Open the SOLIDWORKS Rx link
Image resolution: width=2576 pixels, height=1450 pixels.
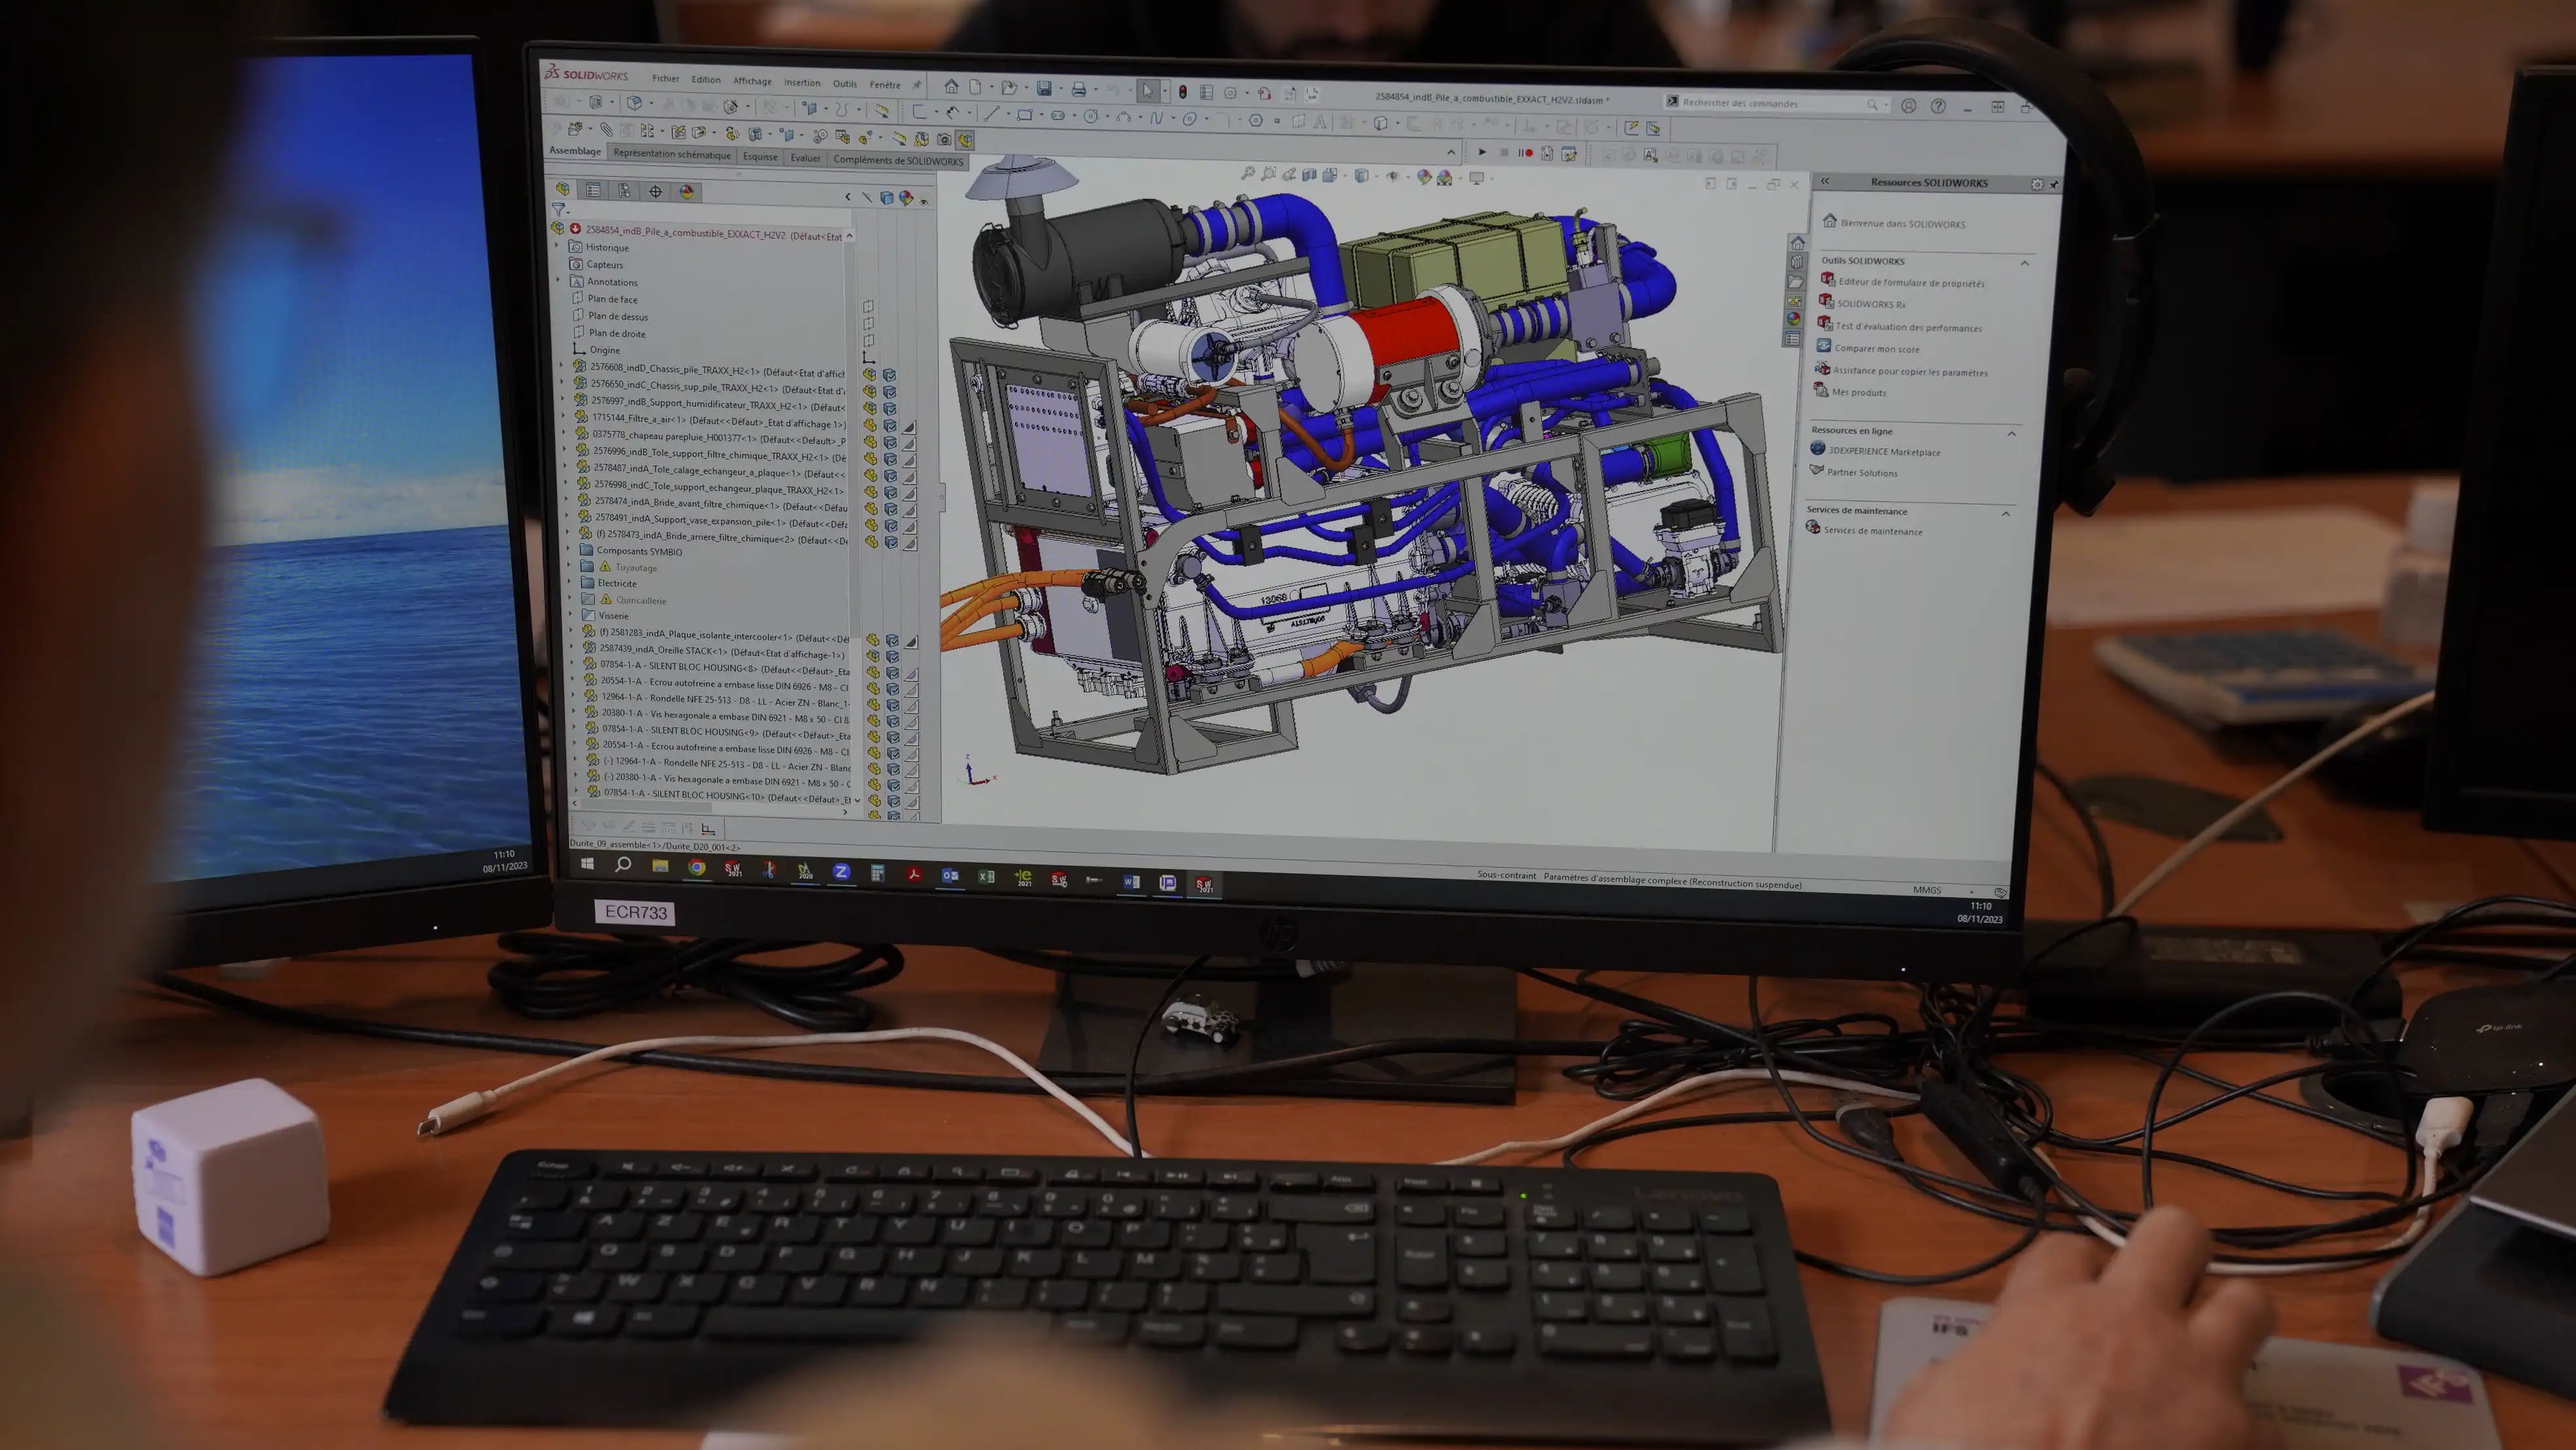click(1870, 304)
